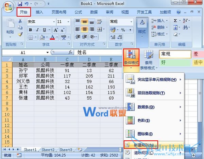Screen dimensions: 204x159
Task: Switch to the 页面布局 ribbon tab
Action: click(x=59, y=12)
